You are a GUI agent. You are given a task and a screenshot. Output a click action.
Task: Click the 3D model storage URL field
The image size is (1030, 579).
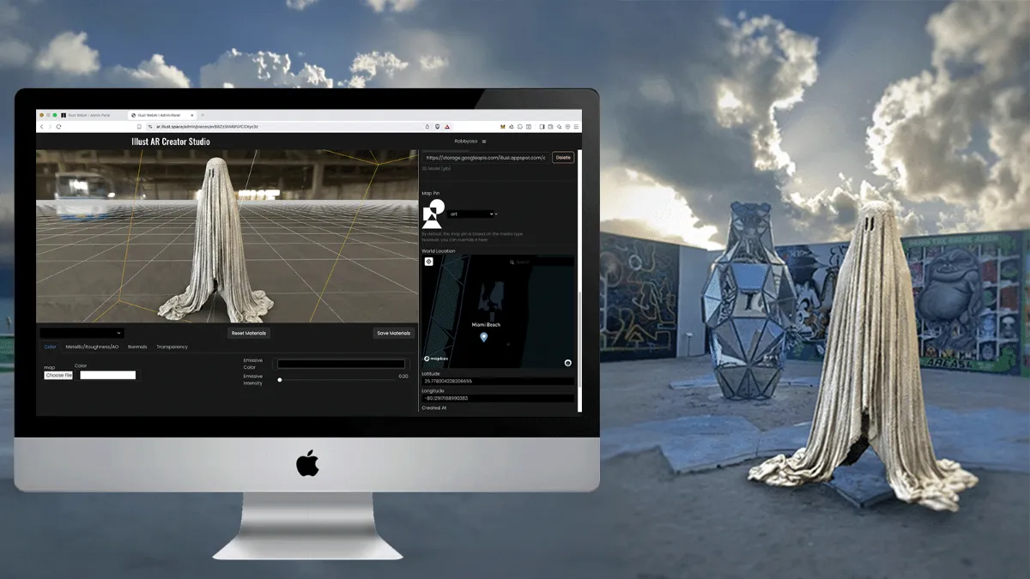484,158
